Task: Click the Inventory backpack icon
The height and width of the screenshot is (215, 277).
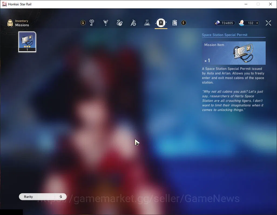Action: click(x=10, y=23)
